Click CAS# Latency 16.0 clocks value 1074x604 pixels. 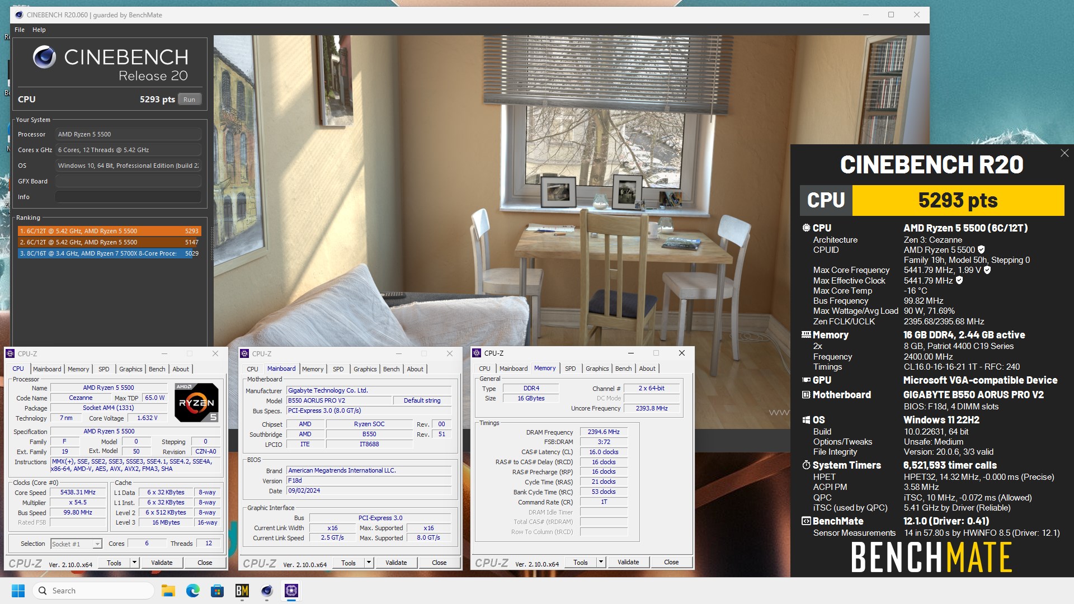tap(604, 452)
